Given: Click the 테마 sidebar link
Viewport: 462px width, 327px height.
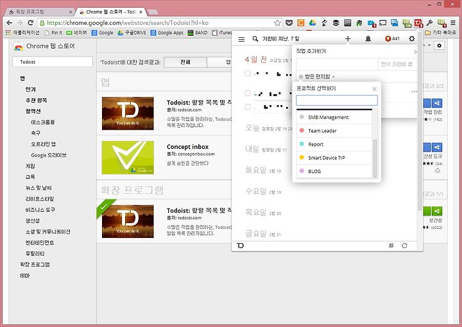Looking at the screenshot, I should 25,276.
